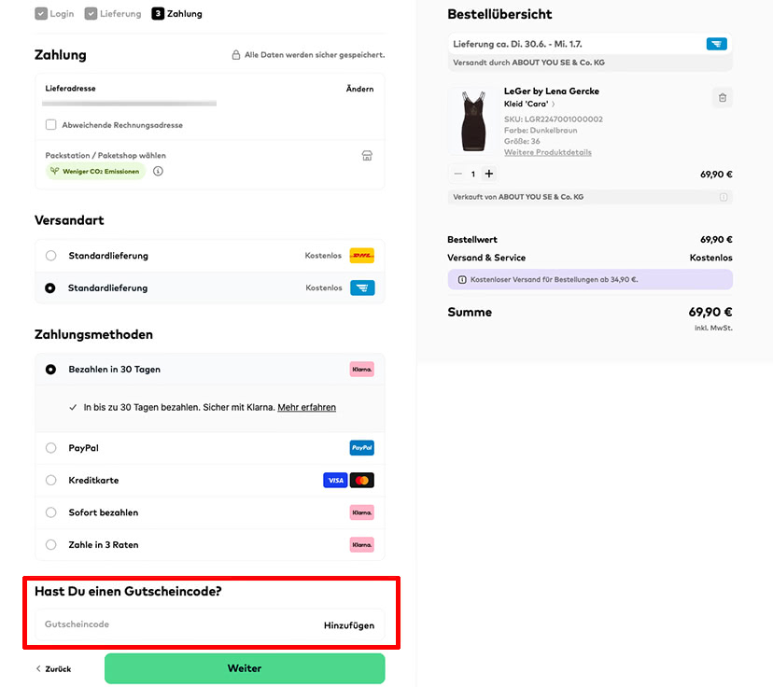Show info about CO₂ emissions
Screen dimensions: 773x687
[x=158, y=171]
